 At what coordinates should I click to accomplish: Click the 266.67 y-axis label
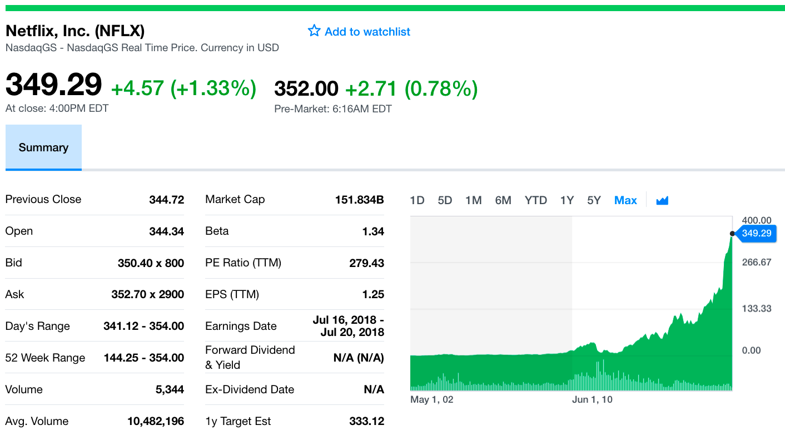click(x=757, y=263)
